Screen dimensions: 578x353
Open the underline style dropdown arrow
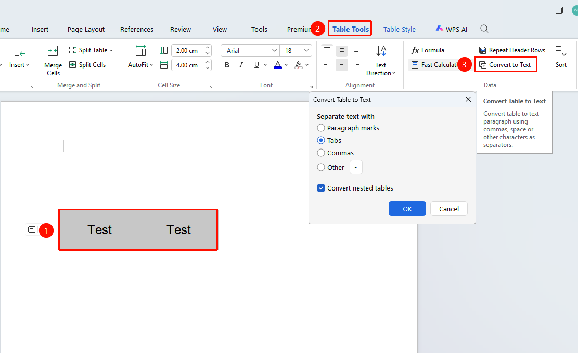tap(265, 65)
